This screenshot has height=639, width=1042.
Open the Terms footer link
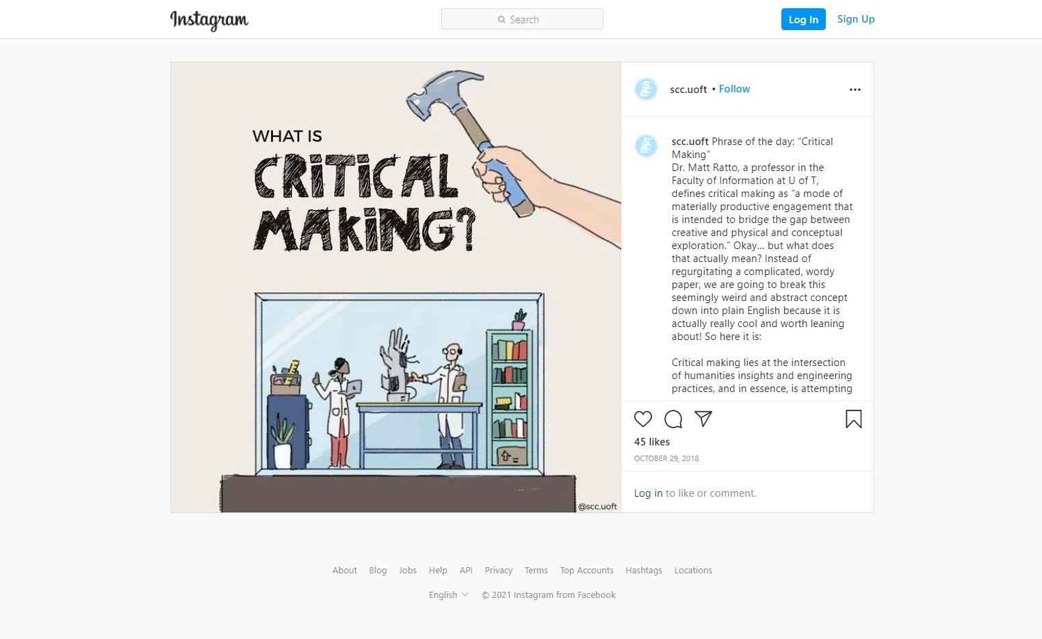[536, 571]
